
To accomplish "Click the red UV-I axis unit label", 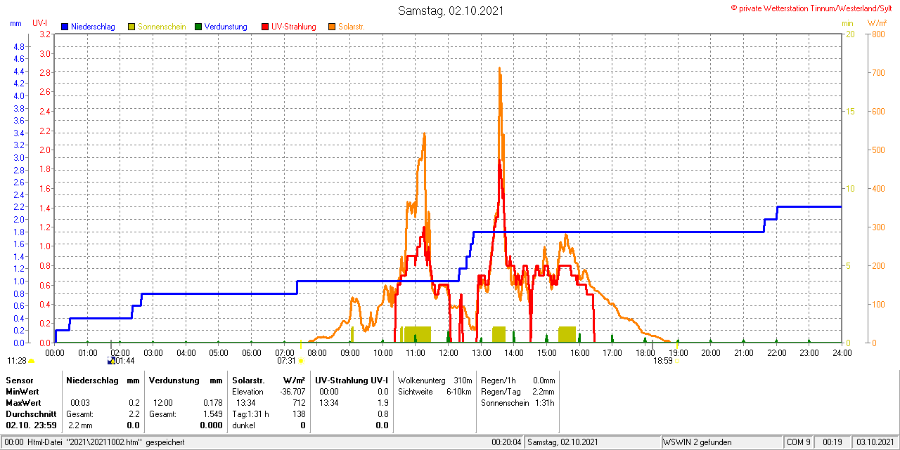I will (x=40, y=23).
